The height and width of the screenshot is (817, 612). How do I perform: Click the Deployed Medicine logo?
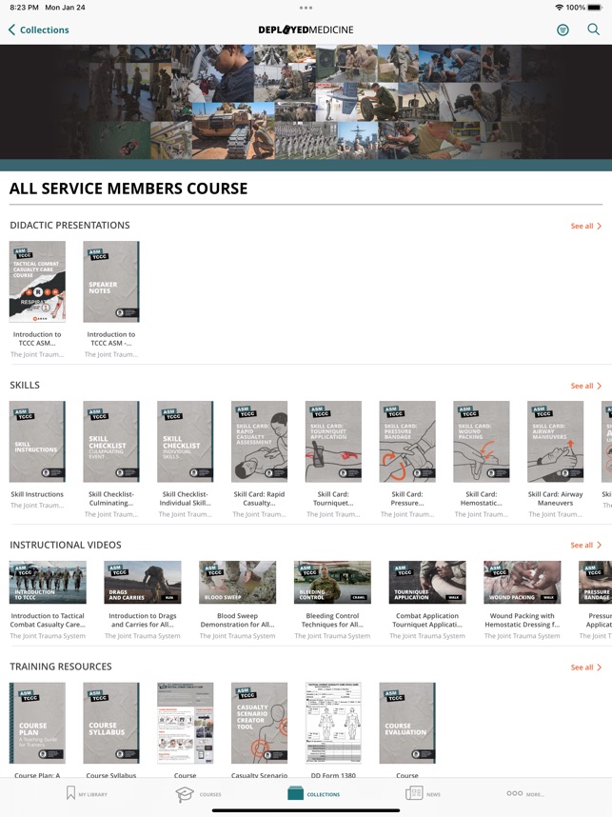pyautogui.click(x=306, y=30)
